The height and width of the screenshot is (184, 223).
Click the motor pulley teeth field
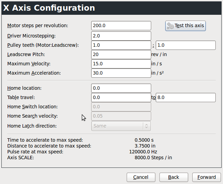coord(121,45)
